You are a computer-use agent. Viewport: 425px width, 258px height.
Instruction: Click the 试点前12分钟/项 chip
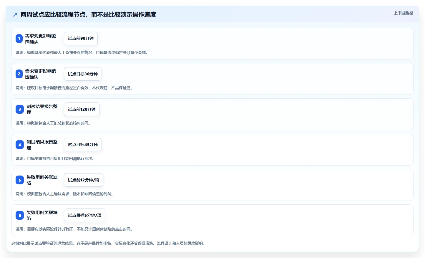pyautogui.click(x=84, y=180)
